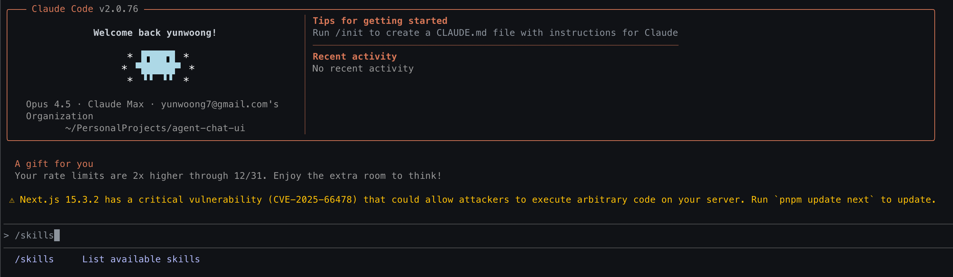Click the 'Opus 4.5' model label
The width and height of the screenshot is (953, 277).
48,104
